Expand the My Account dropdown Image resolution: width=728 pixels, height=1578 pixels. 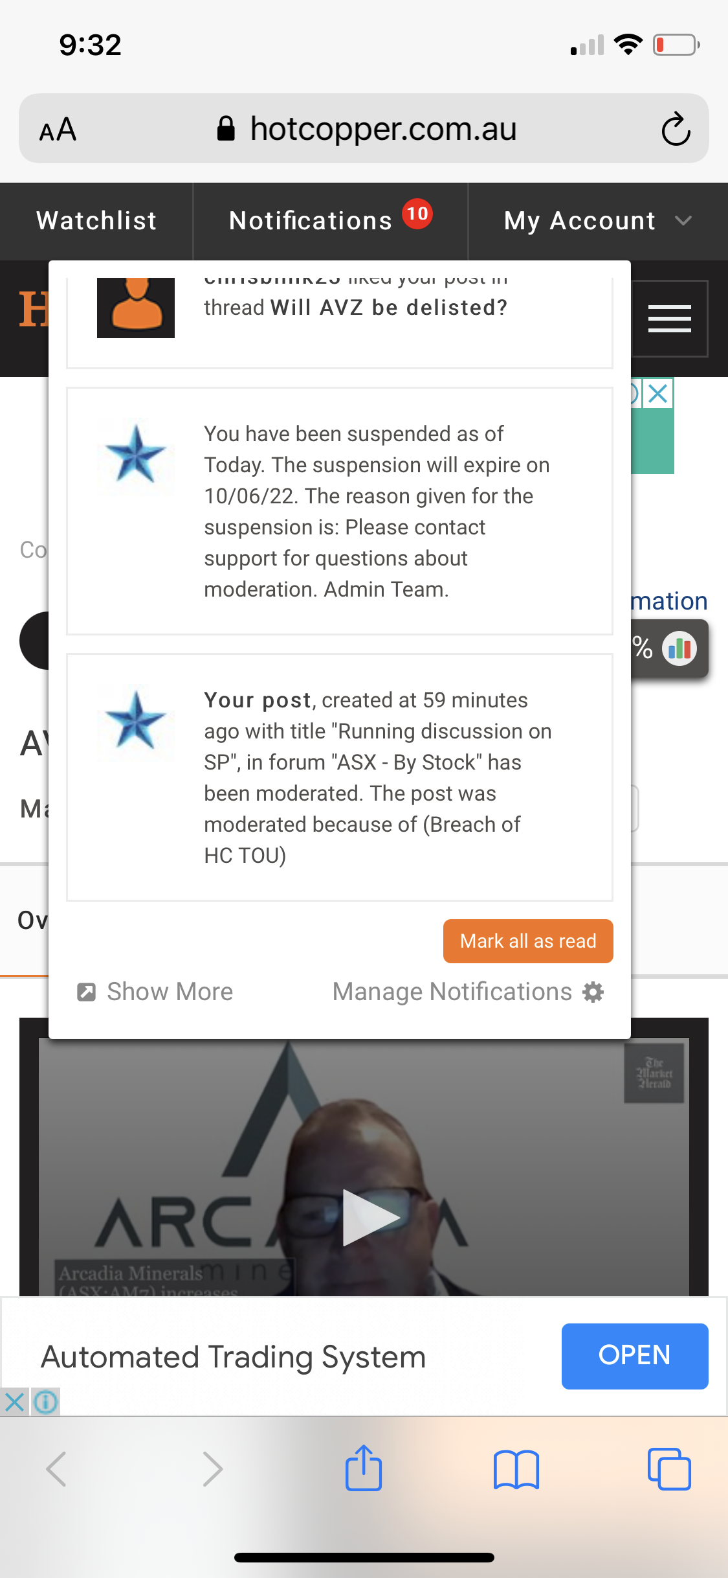pos(597,221)
